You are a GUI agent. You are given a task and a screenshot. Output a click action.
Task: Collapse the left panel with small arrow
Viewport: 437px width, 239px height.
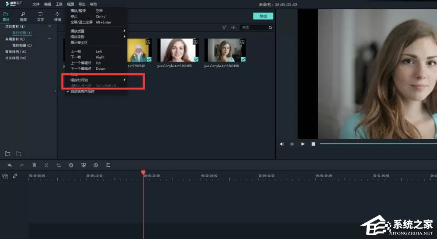point(55,91)
